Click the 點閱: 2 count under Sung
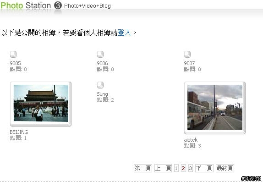Viewport: 263px width, 182px height. click(x=105, y=100)
